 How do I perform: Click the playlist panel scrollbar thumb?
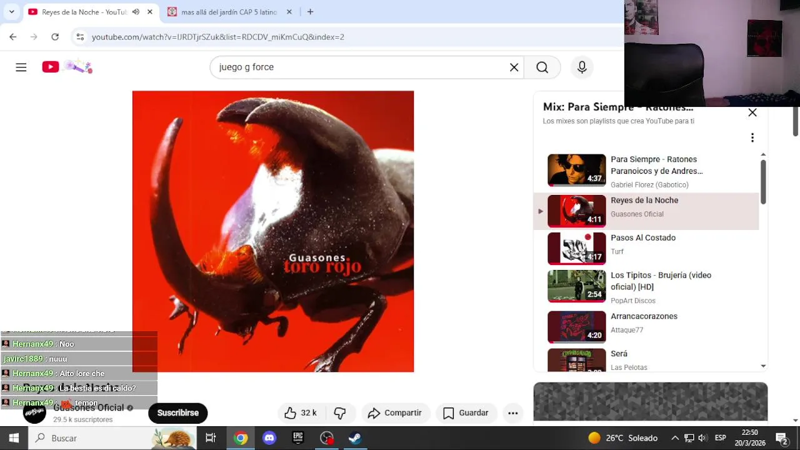(x=763, y=181)
